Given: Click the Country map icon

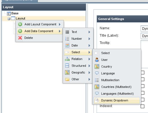Looking at the screenshot, I should coord(97,67).
